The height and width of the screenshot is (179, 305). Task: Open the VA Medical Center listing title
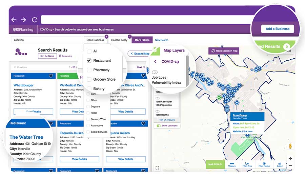[x=72, y=85]
